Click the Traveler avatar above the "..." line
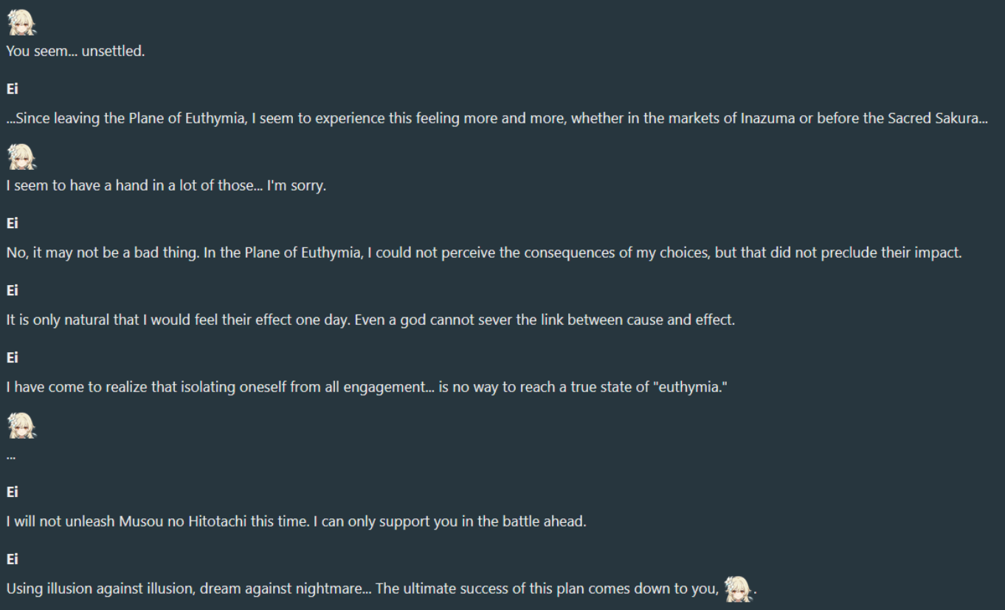 coord(21,425)
